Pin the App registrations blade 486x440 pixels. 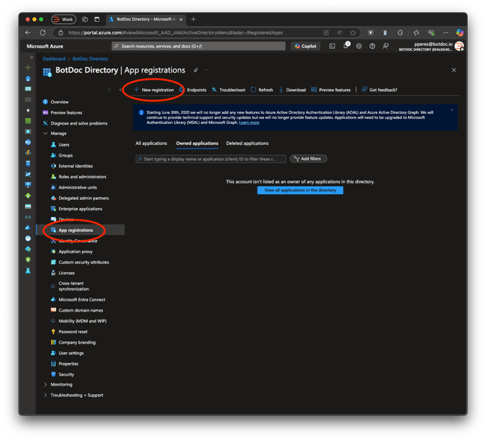pyautogui.click(x=196, y=70)
